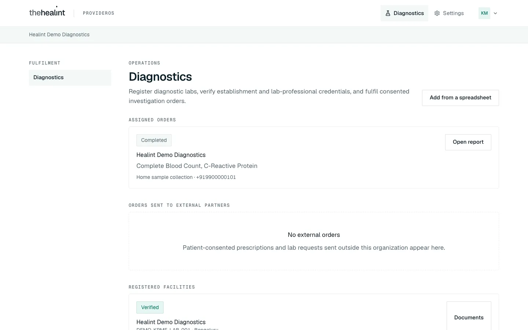The height and width of the screenshot is (330, 528).
Task: Click the Diagnostics page heading
Action: (160, 77)
